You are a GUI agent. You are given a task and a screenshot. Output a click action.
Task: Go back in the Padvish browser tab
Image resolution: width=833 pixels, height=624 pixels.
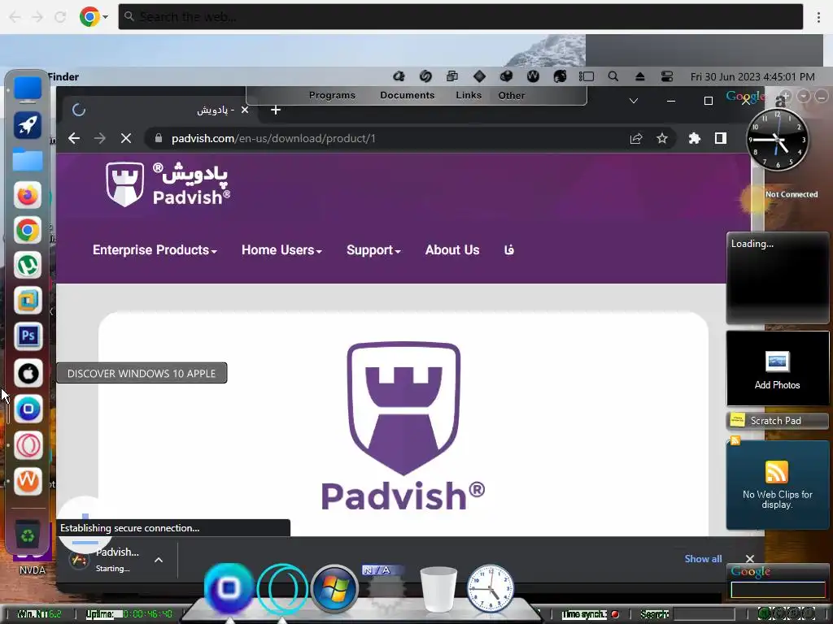point(74,138)
